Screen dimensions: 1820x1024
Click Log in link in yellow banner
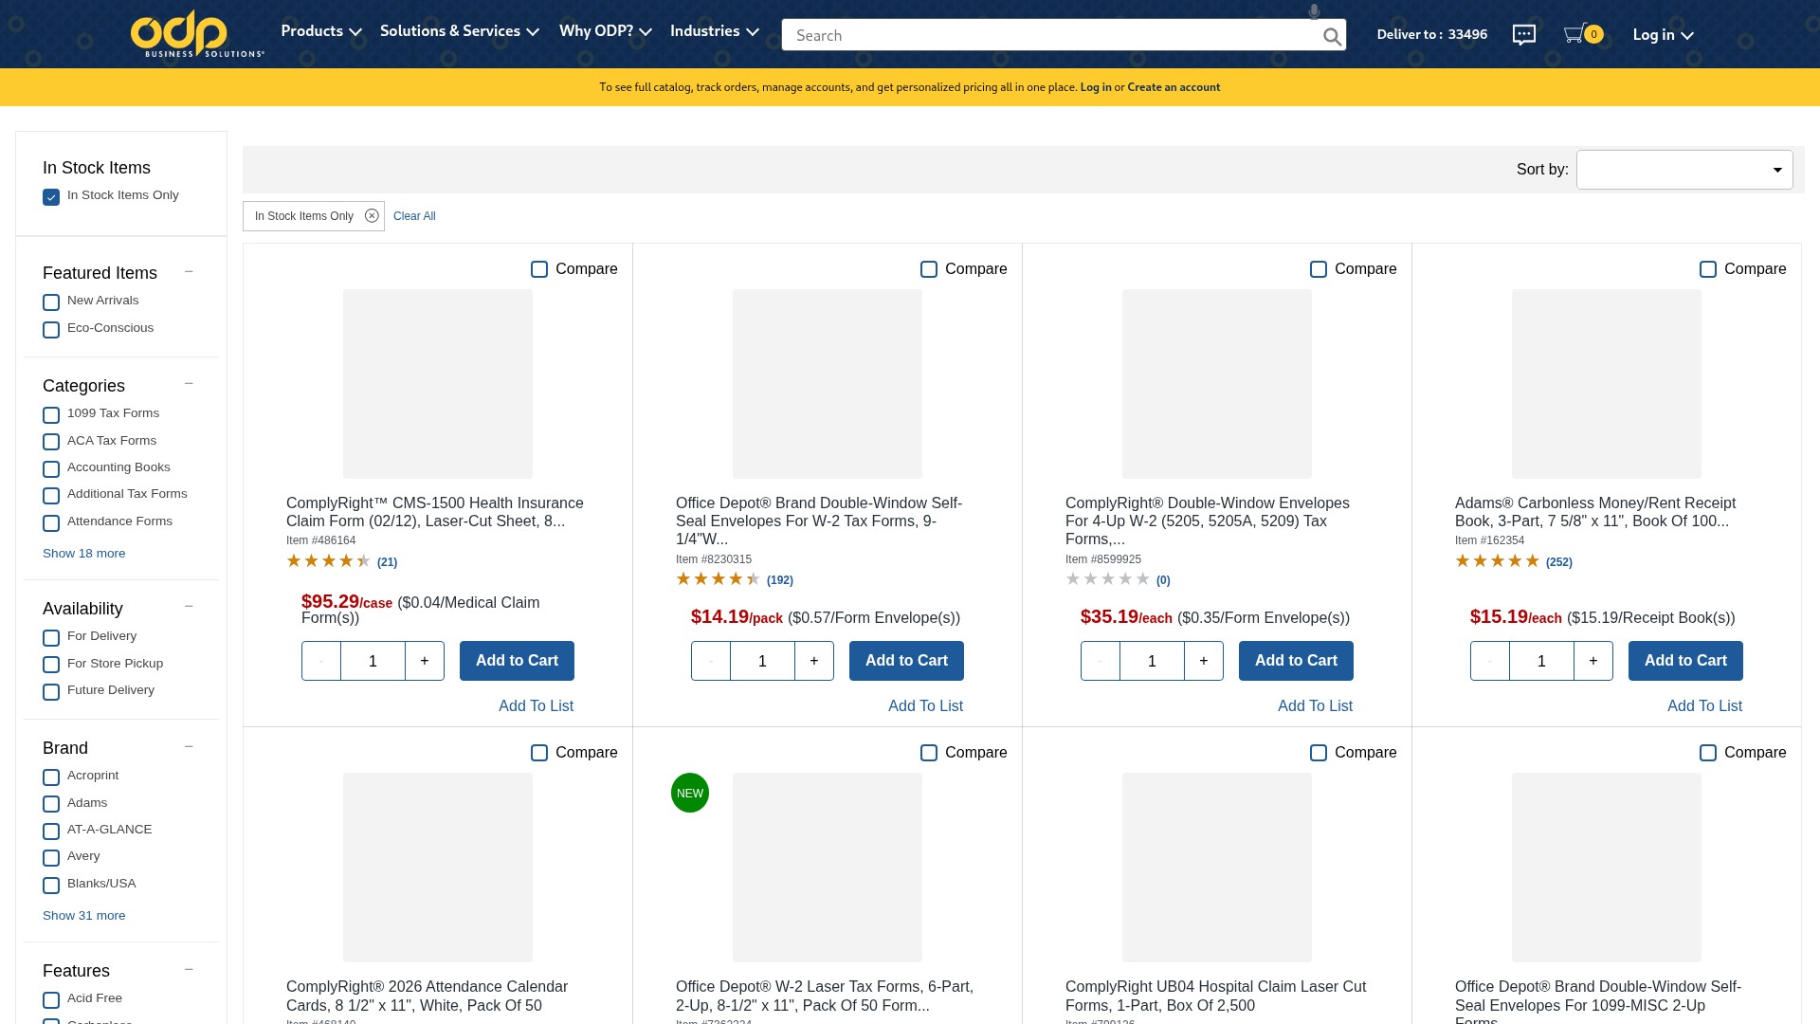tap(1096, 87)
